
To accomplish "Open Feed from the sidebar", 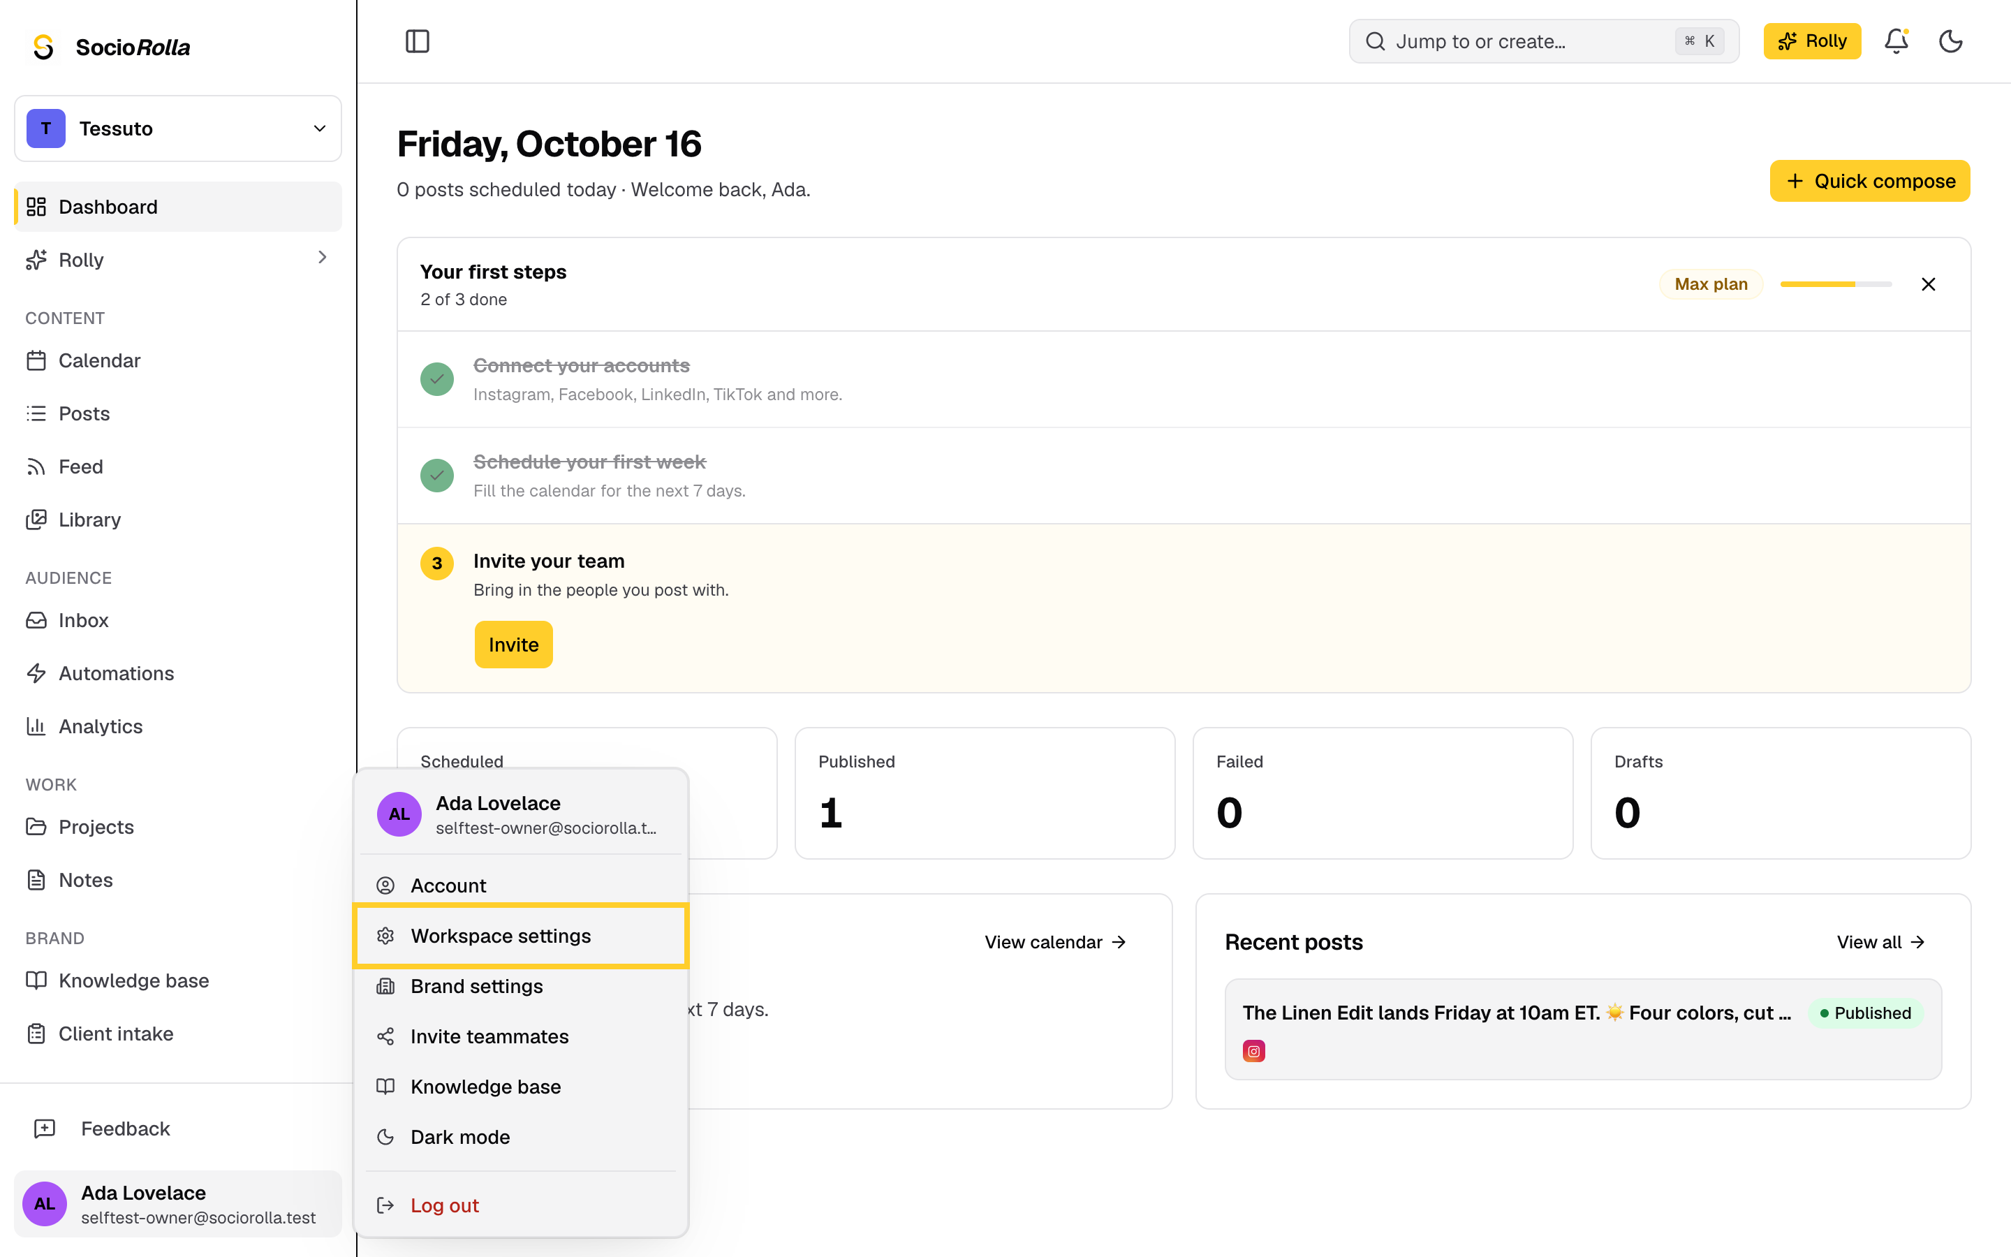I will [178, 466].
